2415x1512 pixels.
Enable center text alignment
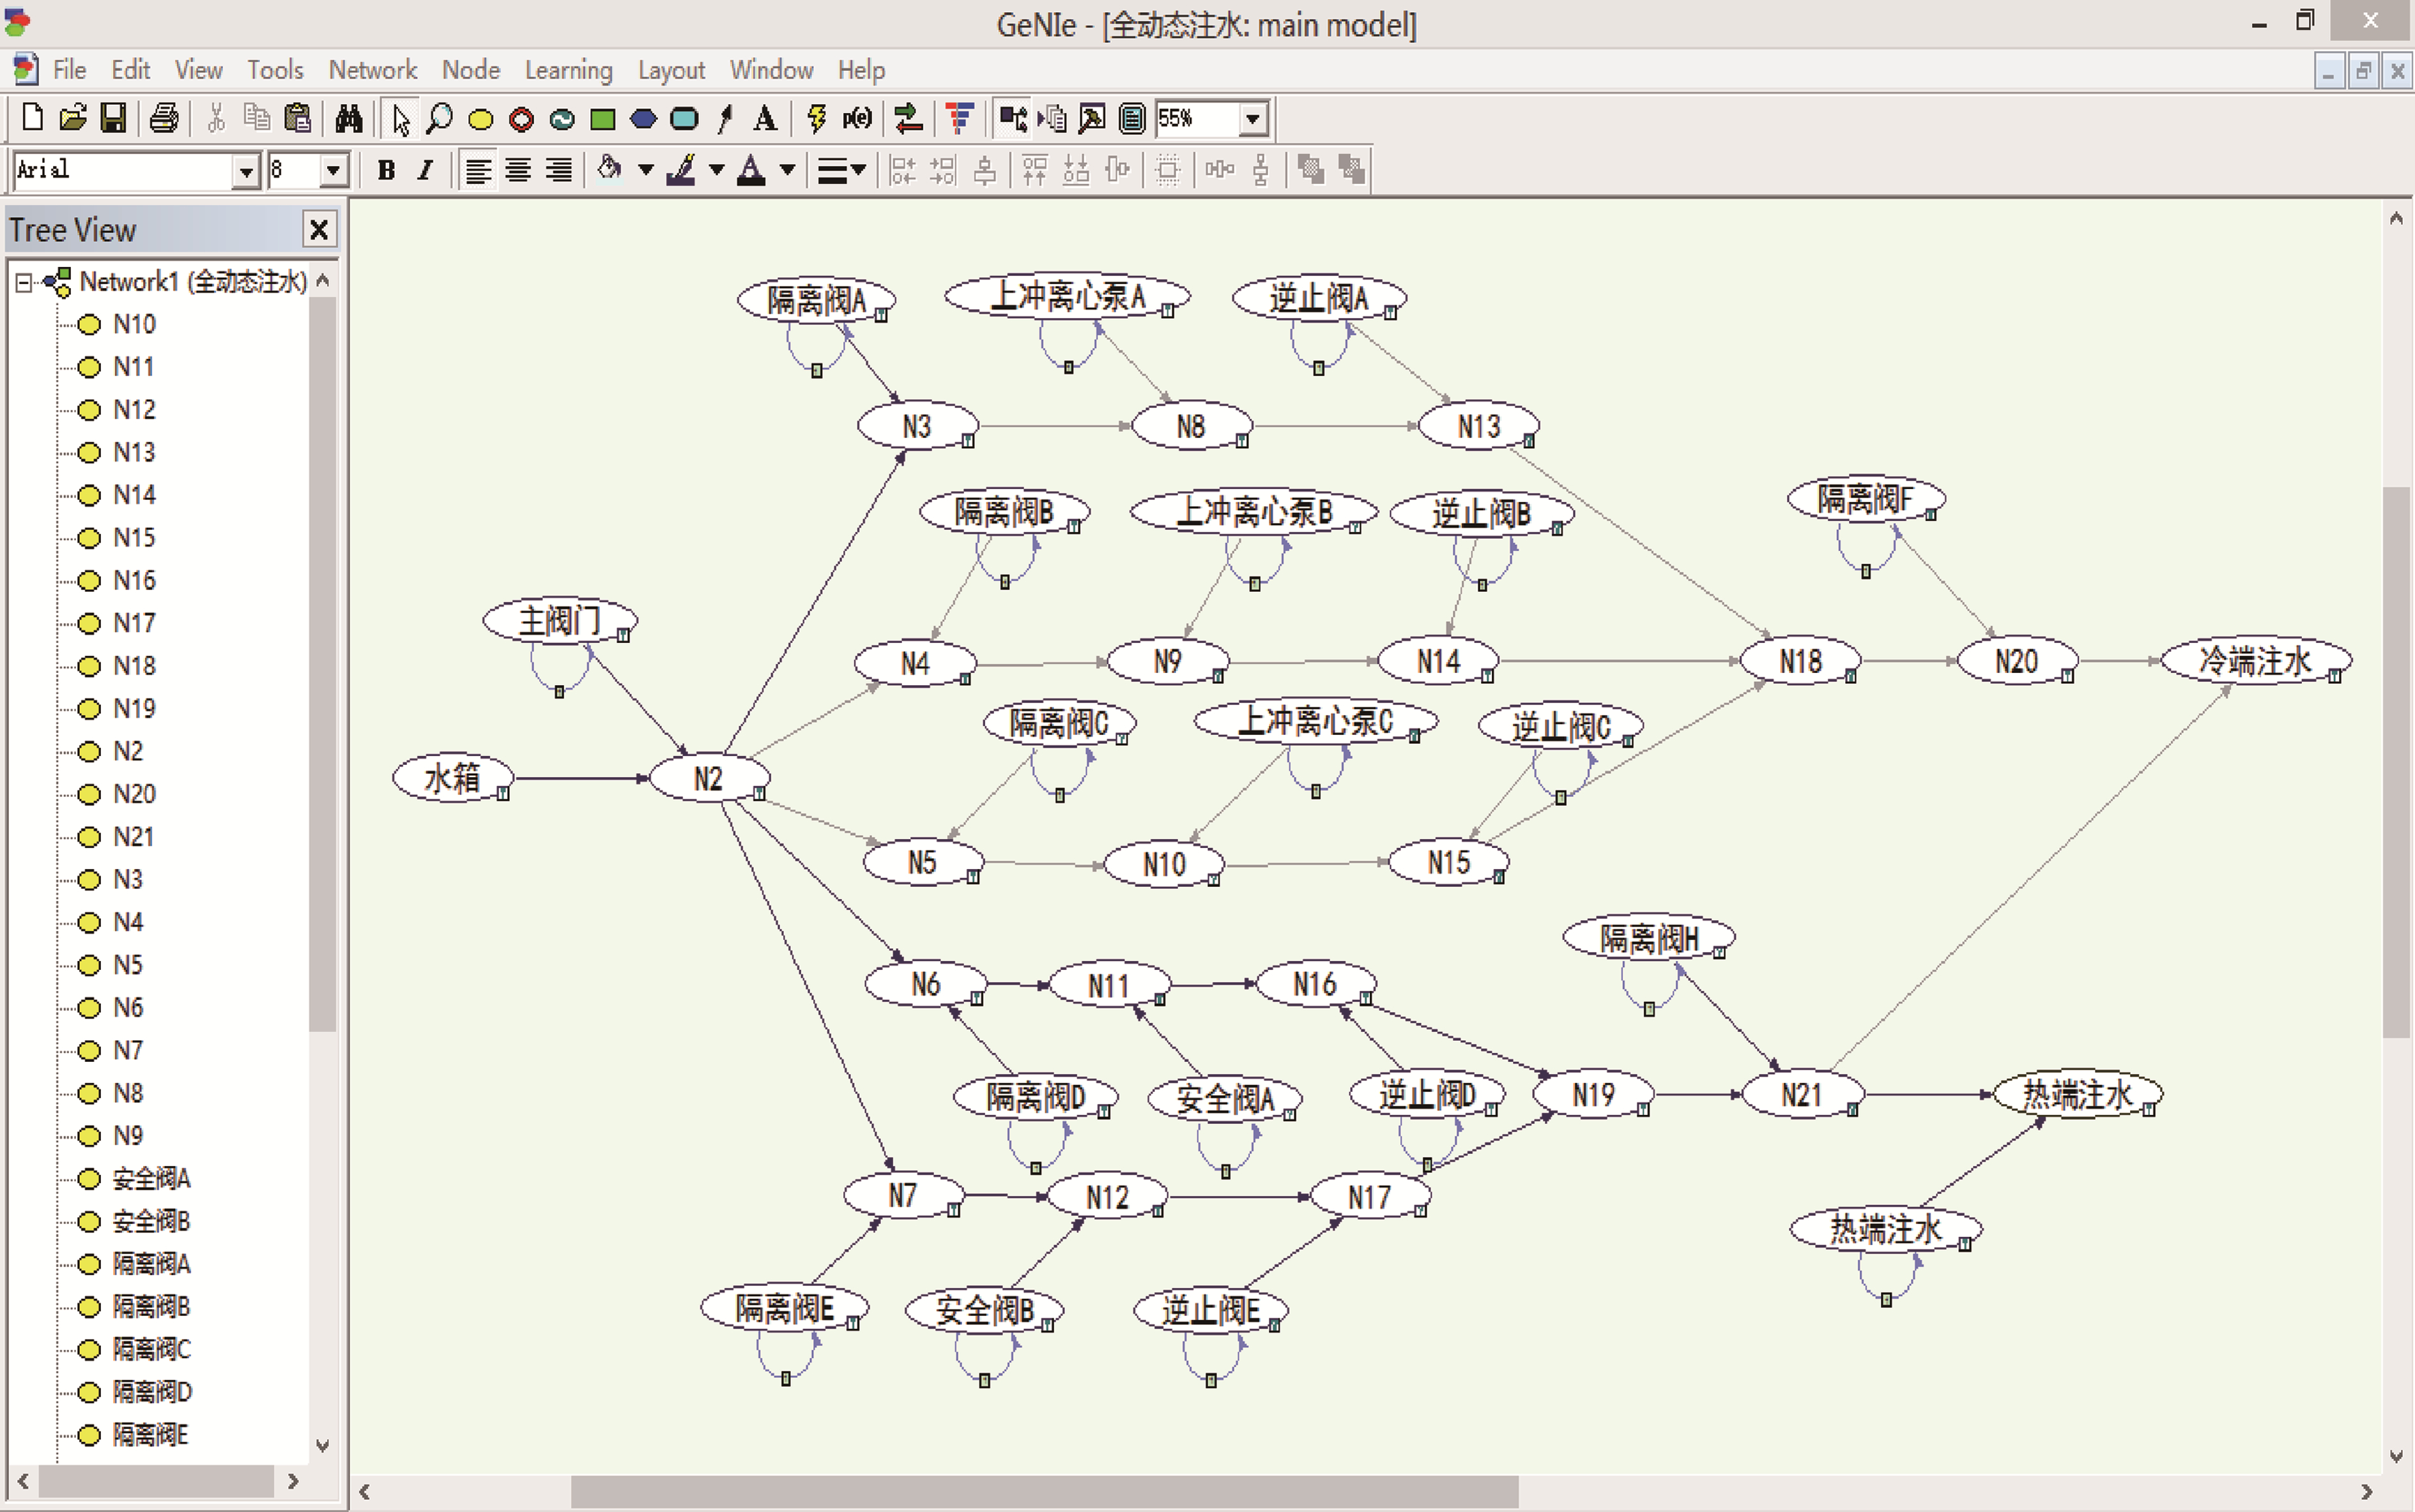click(518, 171)
